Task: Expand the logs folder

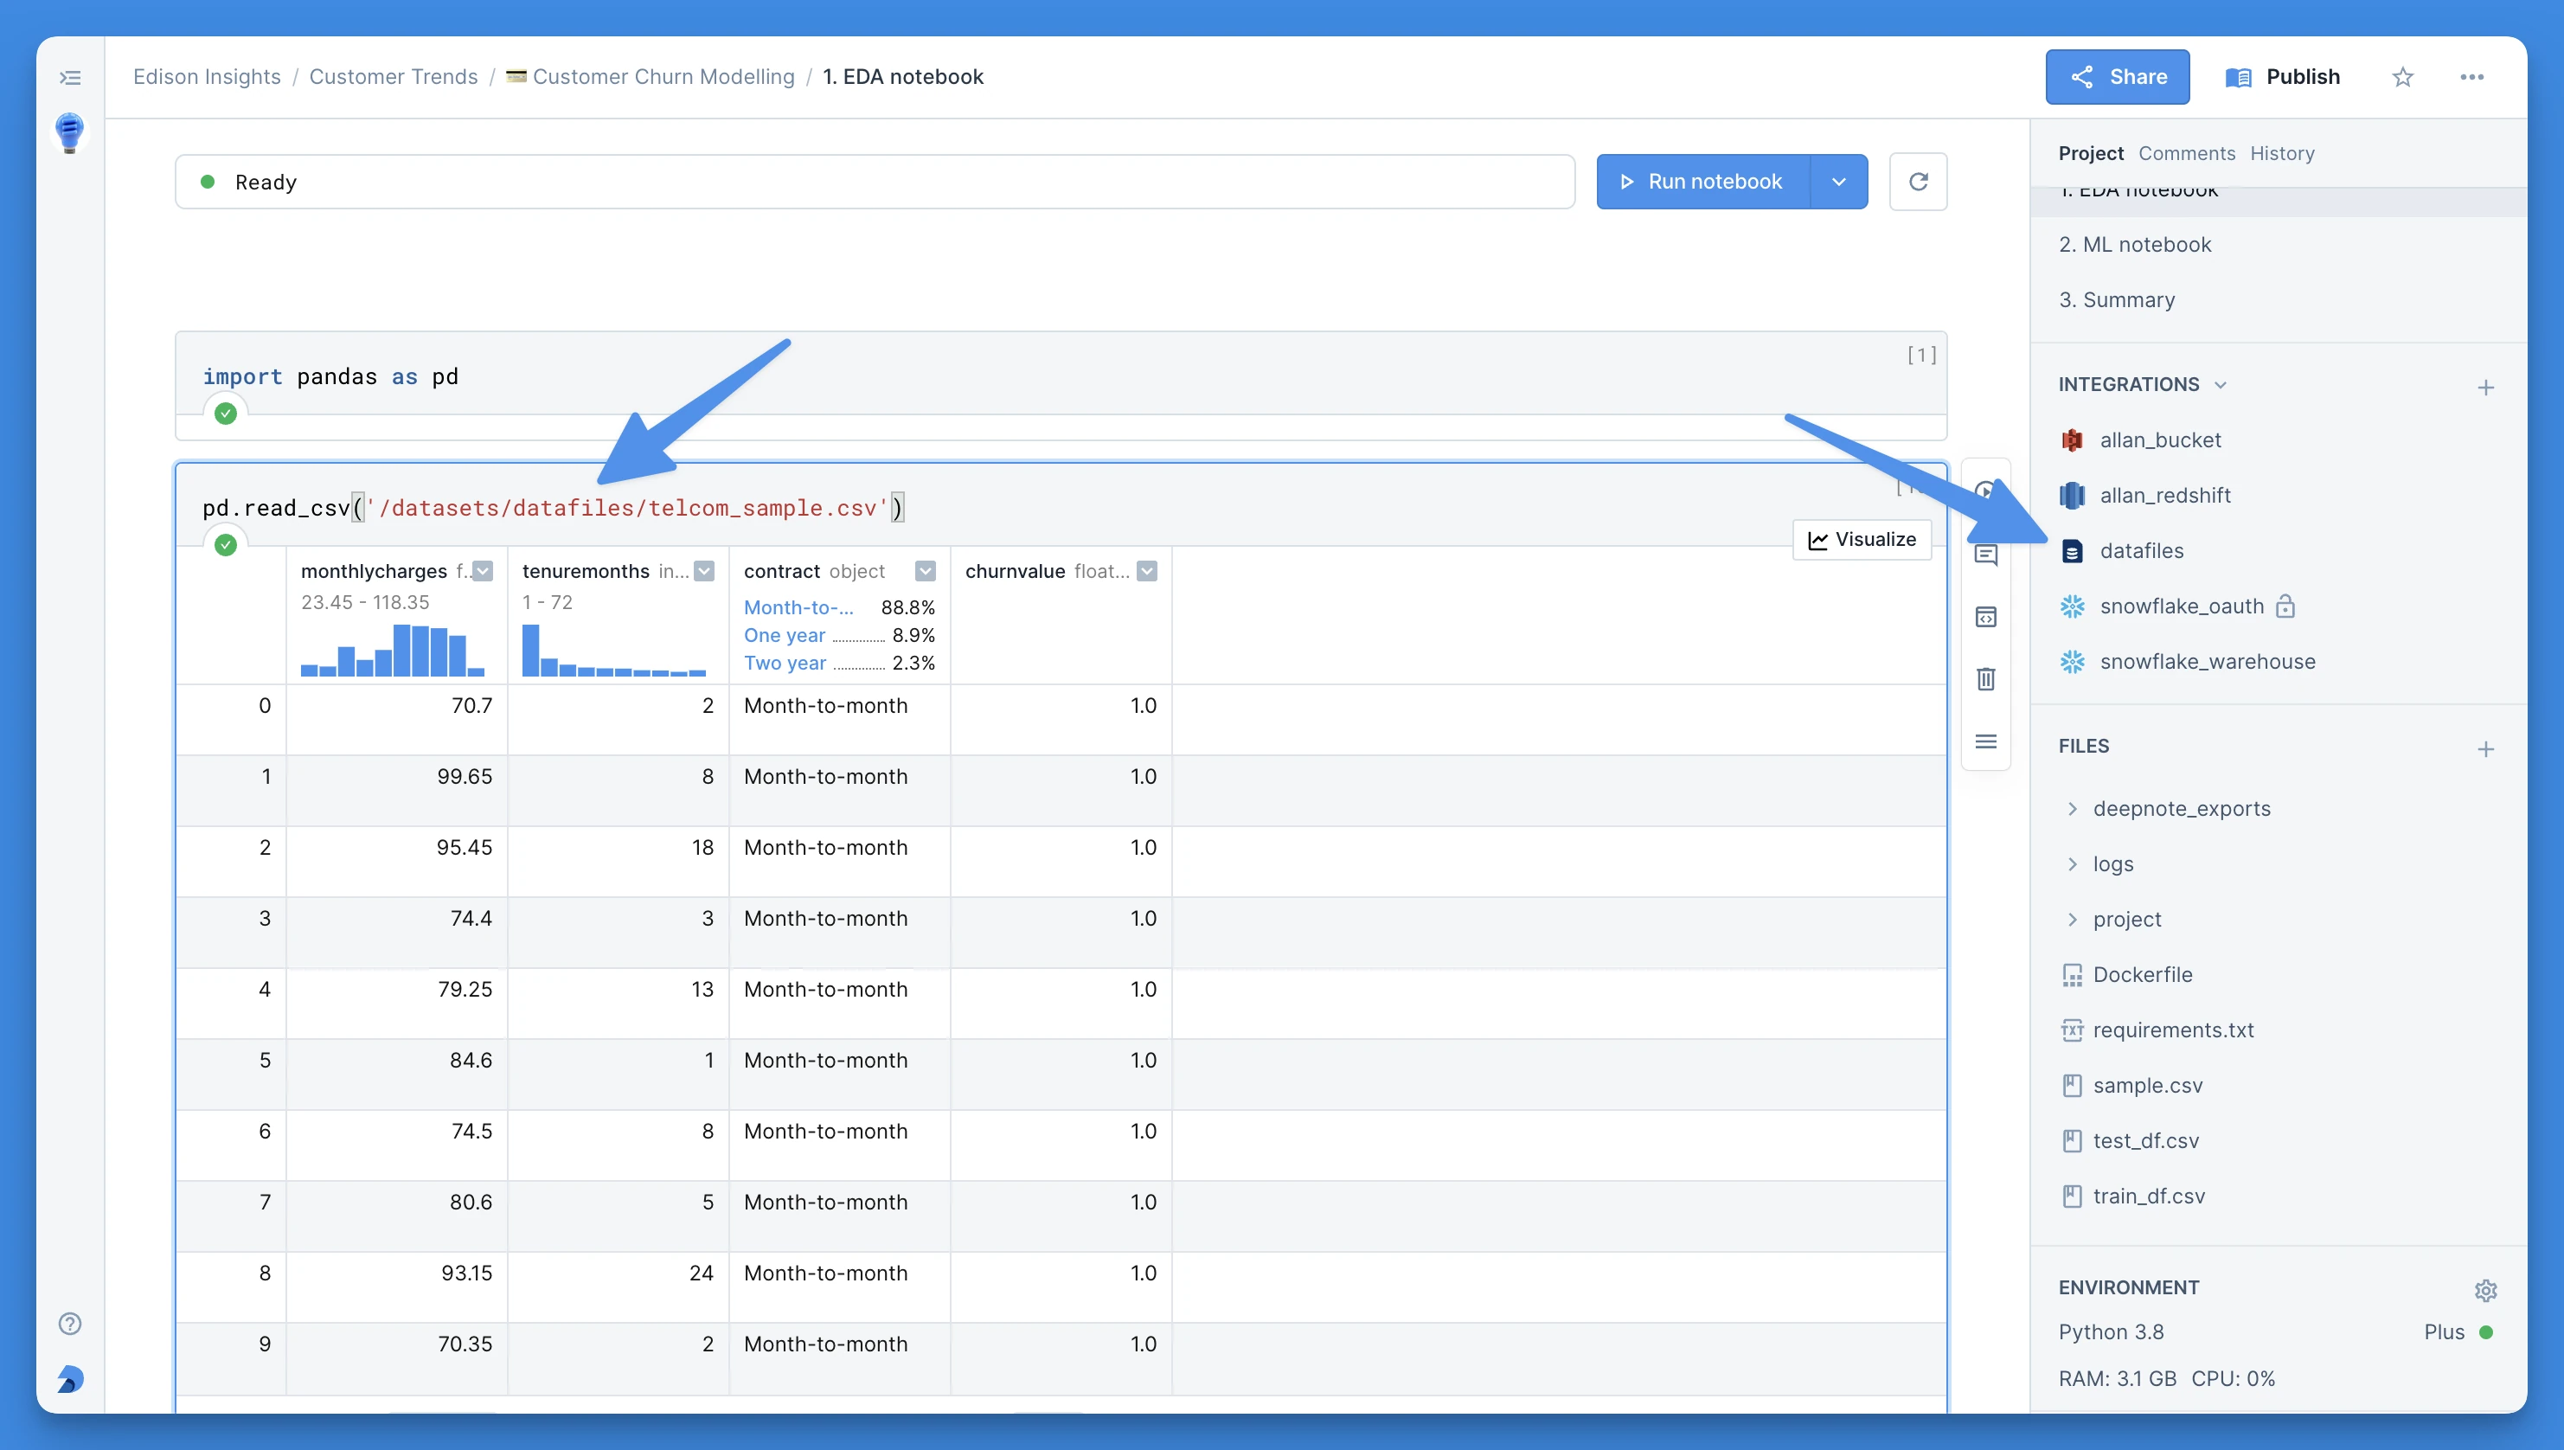Action: click(x=2072, y=863)
